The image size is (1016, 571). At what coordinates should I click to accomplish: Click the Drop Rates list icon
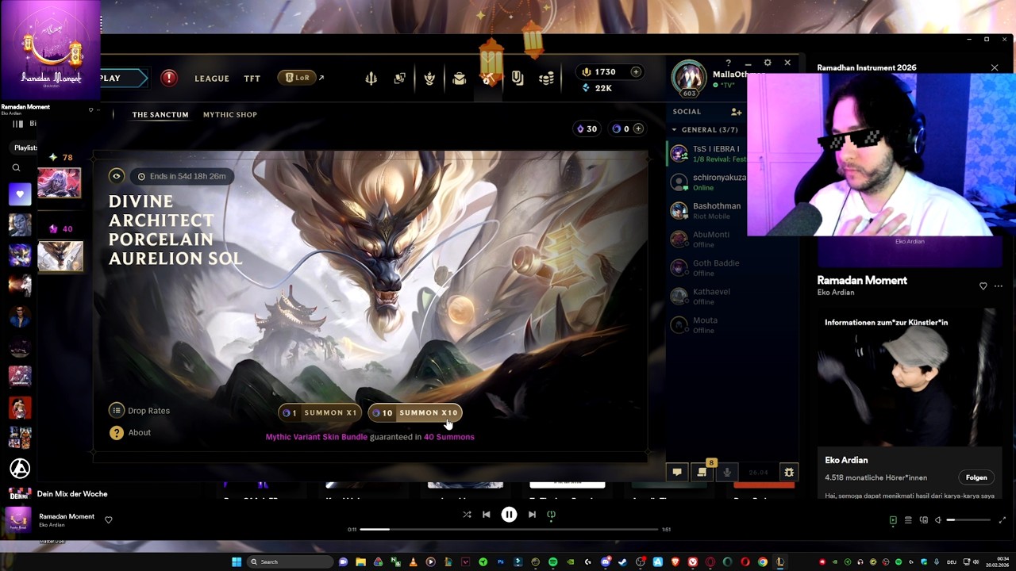117,410
